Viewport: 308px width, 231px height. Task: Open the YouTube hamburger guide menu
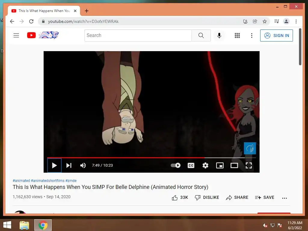(16, 35)
